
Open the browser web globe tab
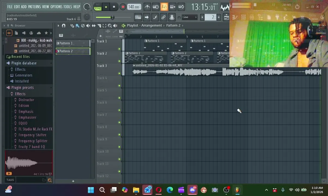click(x=31, y=33)
